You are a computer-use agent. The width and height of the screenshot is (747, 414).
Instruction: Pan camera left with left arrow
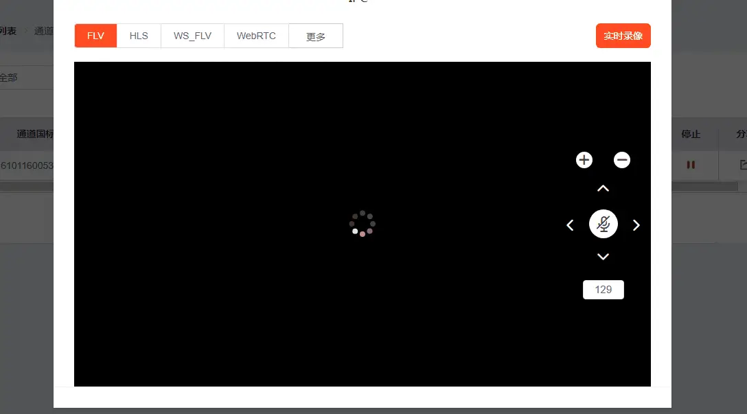tap(570, 225)
